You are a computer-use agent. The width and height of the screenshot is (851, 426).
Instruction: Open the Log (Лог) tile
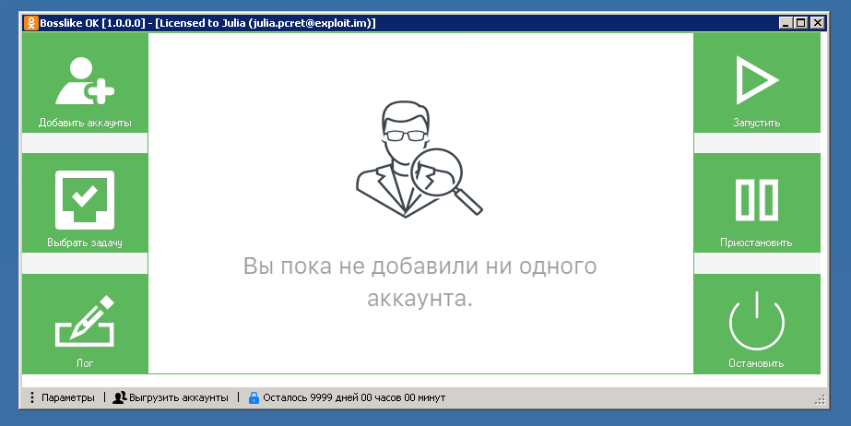(x=85, y=324)
